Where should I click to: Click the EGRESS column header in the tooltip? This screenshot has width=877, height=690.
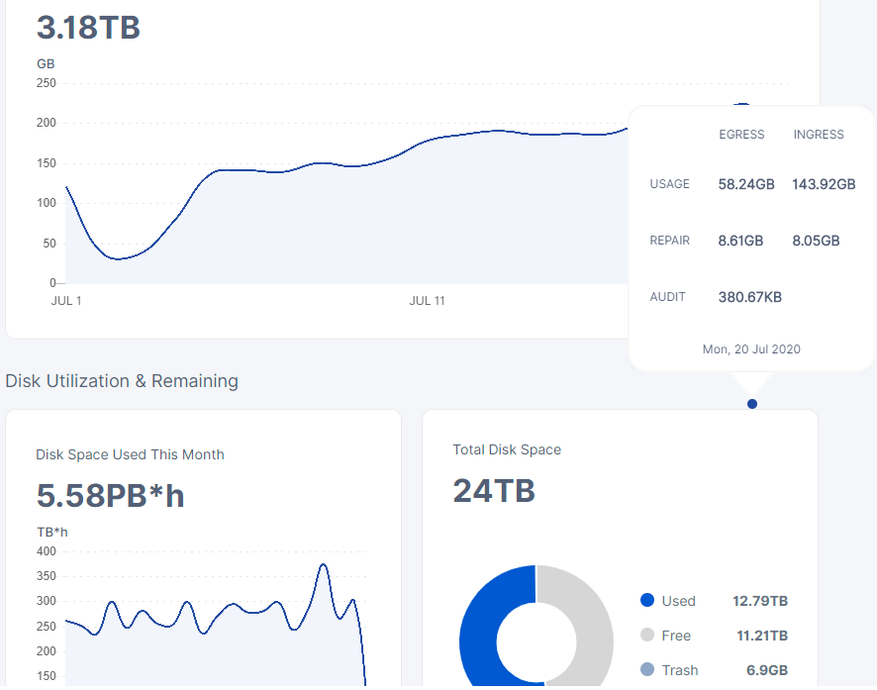coord(741,135)
